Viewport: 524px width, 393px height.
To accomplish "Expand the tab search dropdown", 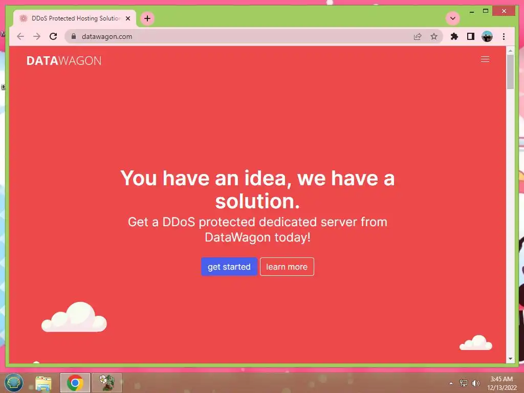I will tap(453, 18).
